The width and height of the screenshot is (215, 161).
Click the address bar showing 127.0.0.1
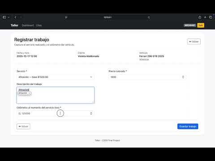click(x=107, y=17)
